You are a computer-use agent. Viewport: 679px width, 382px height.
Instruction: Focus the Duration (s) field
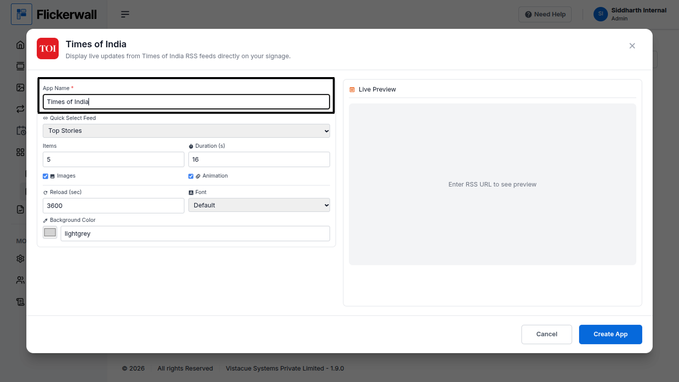tap(259, 159)
